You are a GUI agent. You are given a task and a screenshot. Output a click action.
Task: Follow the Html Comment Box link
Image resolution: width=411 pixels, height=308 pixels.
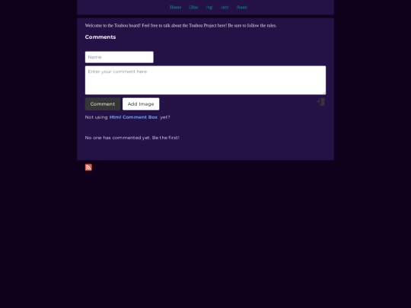tap(133, 117)
